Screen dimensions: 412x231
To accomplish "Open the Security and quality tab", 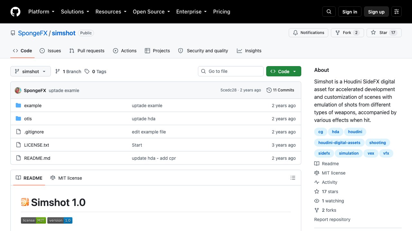I will [x=203, y=51].
